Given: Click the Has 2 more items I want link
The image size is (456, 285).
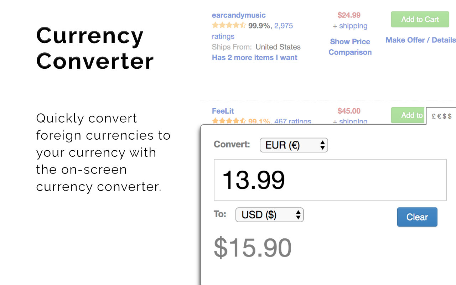Looking at the screenshot, I should [x=254, y=57].
